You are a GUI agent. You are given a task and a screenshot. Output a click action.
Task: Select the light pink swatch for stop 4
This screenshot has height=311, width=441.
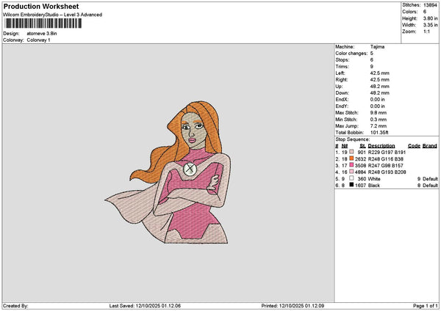point(351,172)
